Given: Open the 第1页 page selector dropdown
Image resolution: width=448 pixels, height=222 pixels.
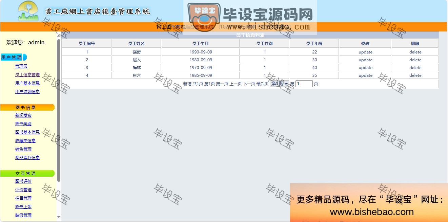Looking at the screenshot, I should pos(279,84).
